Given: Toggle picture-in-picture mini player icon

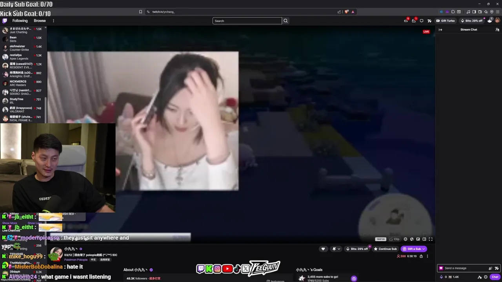Looking at the screenshot, I should pos(418,239).
